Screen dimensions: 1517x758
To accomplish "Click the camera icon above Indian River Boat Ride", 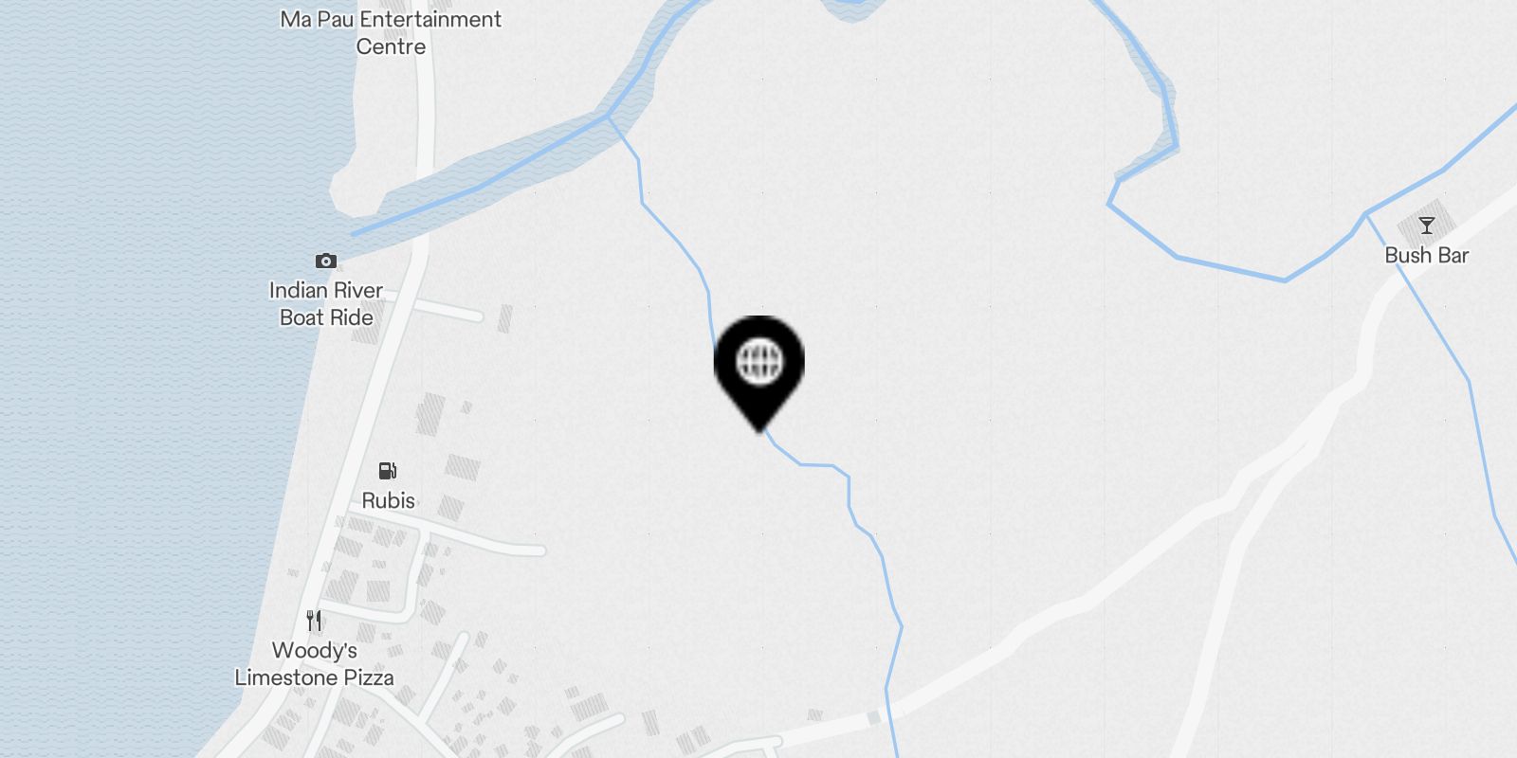I will (x=326, y=261).
